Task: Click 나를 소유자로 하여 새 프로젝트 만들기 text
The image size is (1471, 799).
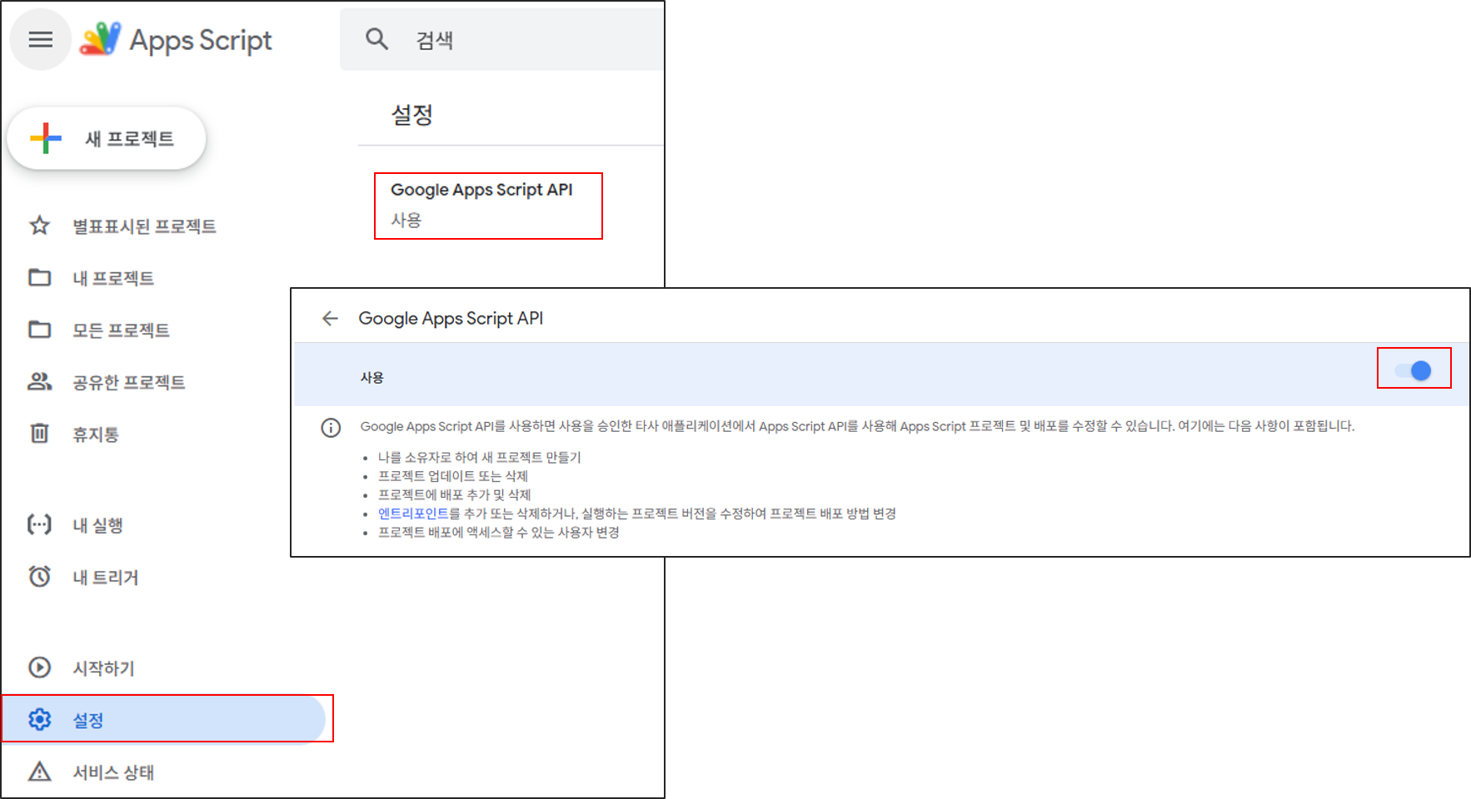Action: [x=480, y=457]
